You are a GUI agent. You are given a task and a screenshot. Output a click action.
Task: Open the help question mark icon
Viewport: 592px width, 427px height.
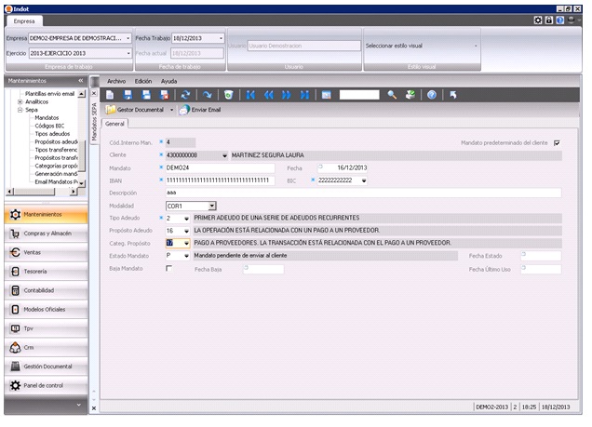[432, 95]
